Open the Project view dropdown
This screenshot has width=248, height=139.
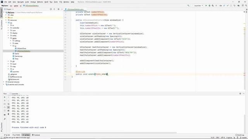[9, 9]
